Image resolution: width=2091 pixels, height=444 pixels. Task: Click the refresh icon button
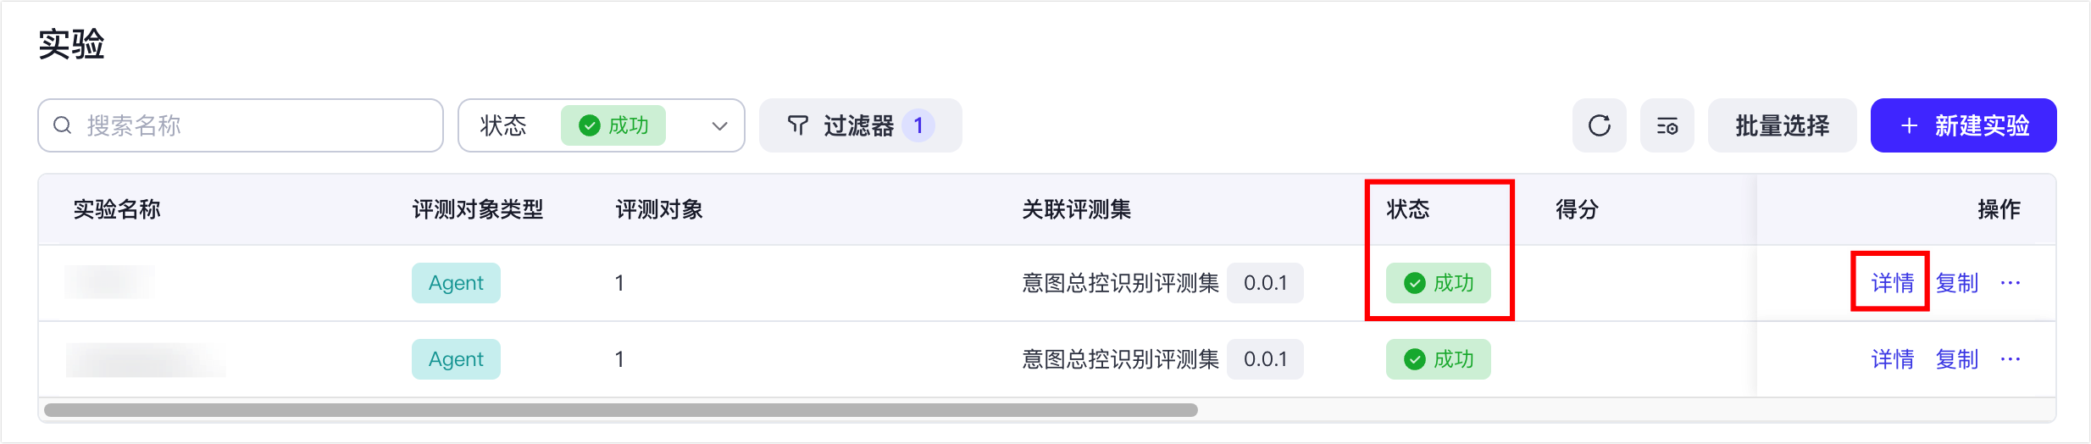point(1599,125)
